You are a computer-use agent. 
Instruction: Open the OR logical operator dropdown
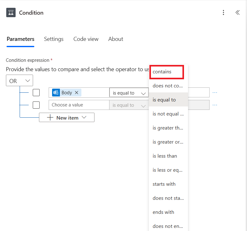(20, 81)
